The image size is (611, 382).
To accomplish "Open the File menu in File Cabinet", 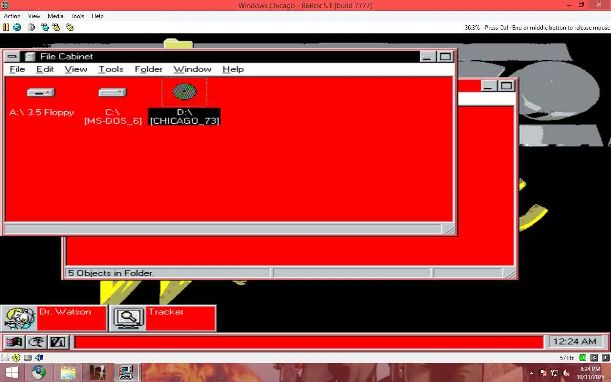I will tap(17, 69).
